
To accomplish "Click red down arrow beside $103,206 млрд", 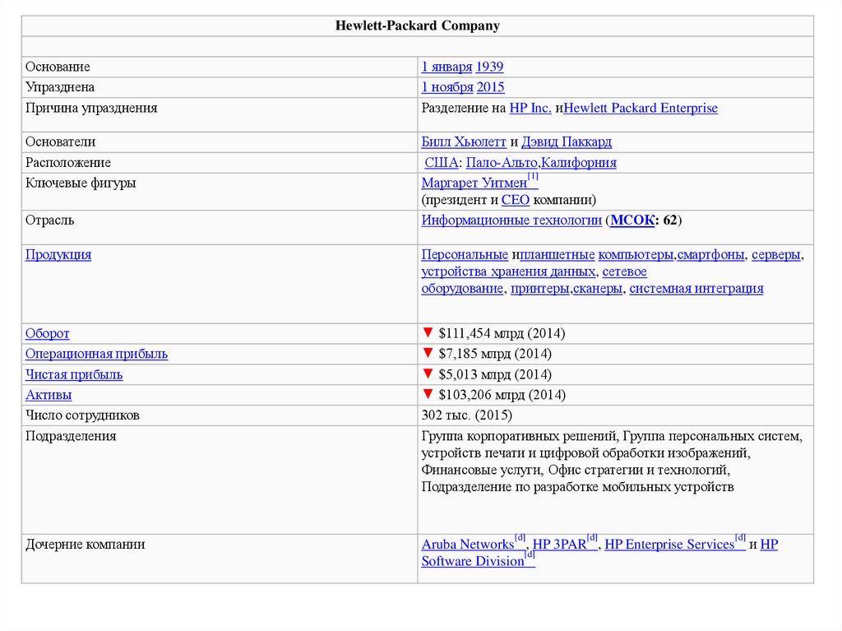I will (x=428, y=394).
